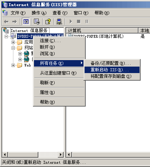Select the Internet 信息服务 root node
The width and height of the screenshot is (150, 167).
[x=30, y=31]
